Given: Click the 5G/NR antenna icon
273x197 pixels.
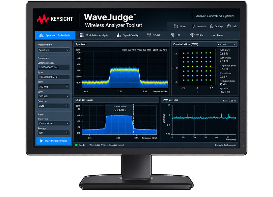Looking at the screenshot, I should (x=149, y=35).
